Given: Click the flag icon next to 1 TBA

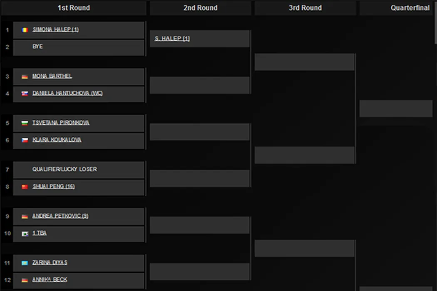Looking at the screenshot, I should point(25,233).
